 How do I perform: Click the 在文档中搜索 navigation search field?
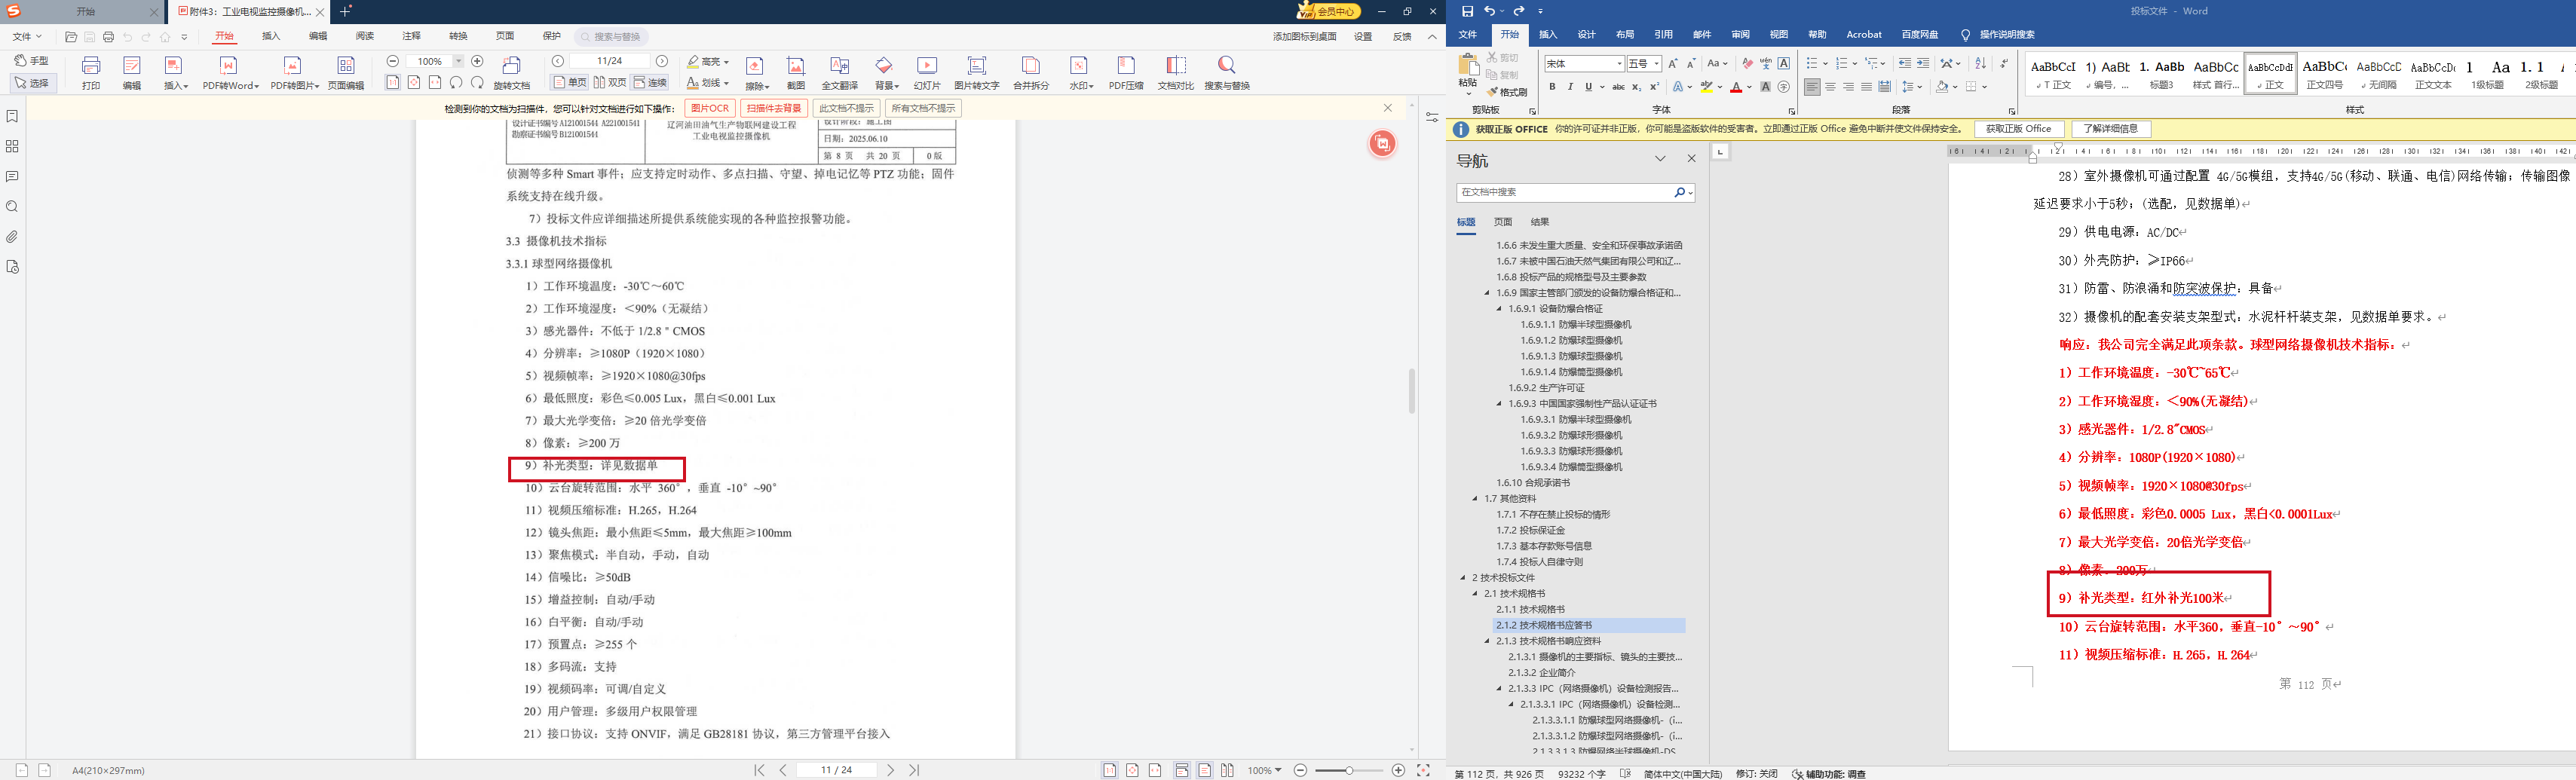pyautogui.click(x=1565, y=192)
